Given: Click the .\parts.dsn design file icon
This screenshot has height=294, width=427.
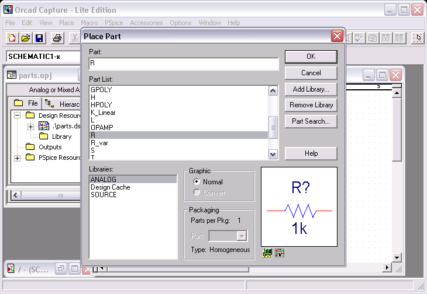Looking at the screenshot, I should tap(44, 126).
